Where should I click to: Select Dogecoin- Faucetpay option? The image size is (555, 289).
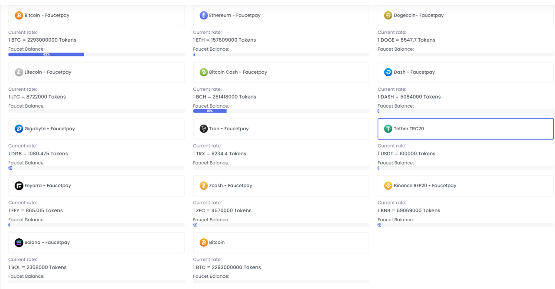pyautogui.click(x=466, y=15)
